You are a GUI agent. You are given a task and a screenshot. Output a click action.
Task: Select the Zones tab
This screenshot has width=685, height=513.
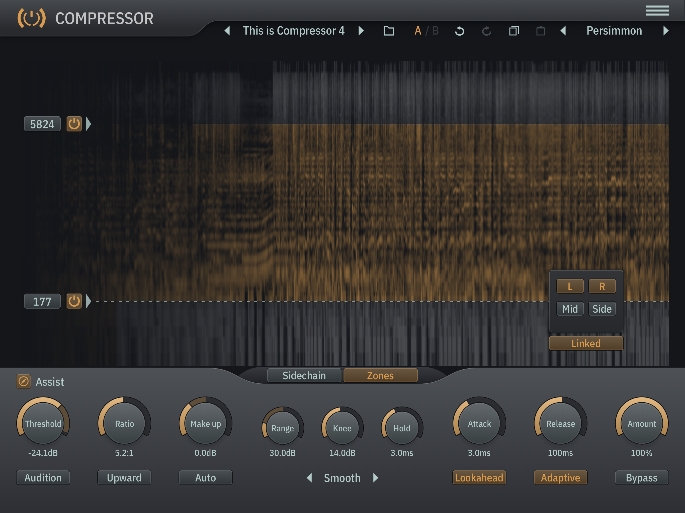[380, 375]
